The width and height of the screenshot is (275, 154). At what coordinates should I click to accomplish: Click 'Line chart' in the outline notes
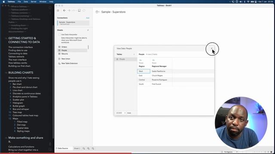(17, 90)
